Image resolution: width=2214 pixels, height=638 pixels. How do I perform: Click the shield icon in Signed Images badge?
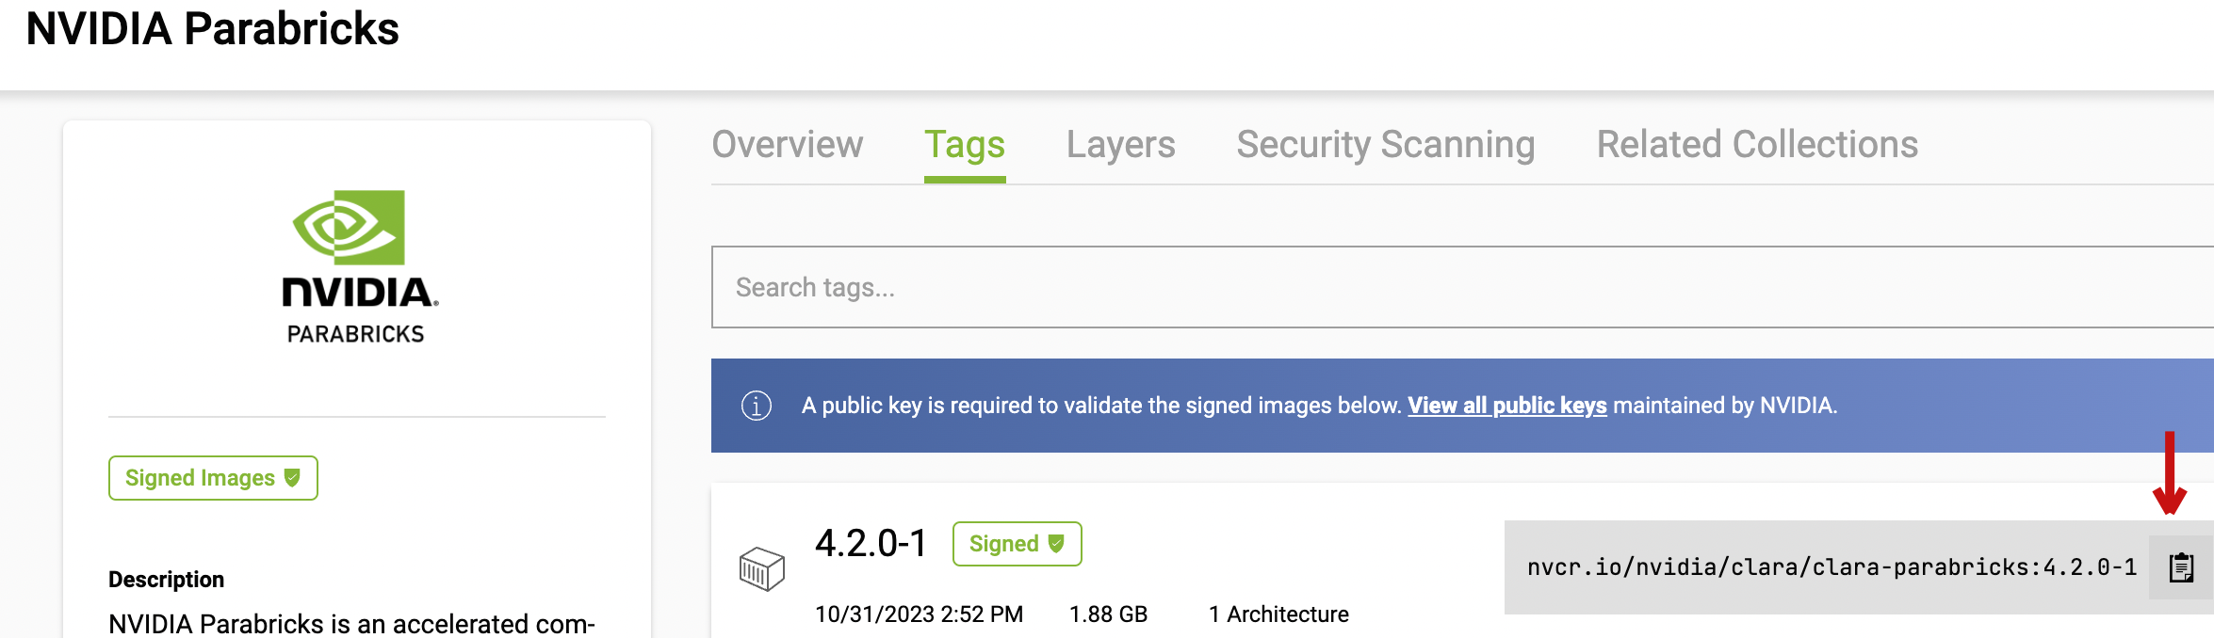click(292, 477)
